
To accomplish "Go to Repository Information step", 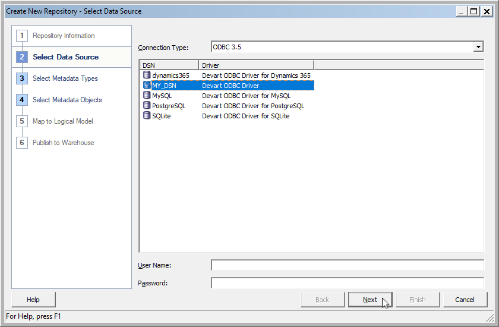I will click(64, 36).
